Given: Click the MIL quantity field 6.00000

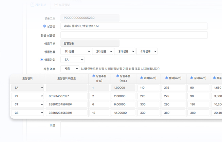Looking at the screenshot, I should pyautogui.click(x=123, y=104).
